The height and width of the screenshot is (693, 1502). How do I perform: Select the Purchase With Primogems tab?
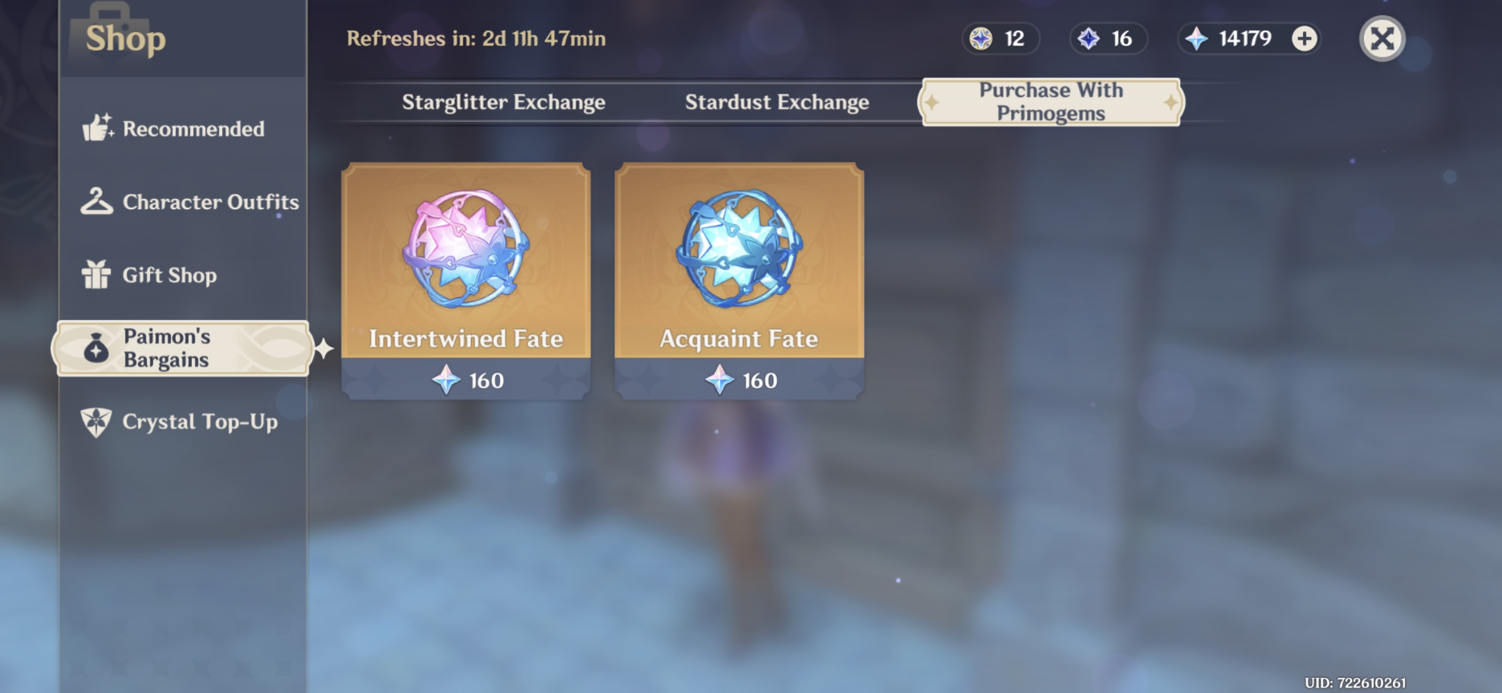point(1051,102)
